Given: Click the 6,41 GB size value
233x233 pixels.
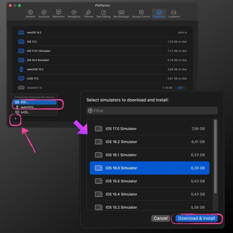Looking at the screenshot, I should tap(198, 142).
